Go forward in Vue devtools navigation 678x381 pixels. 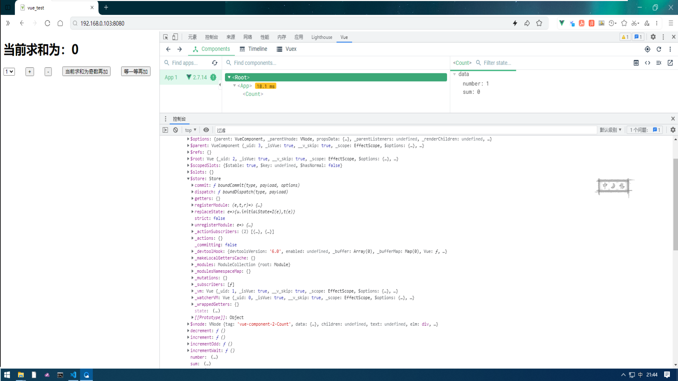click(x=179, y=49)
